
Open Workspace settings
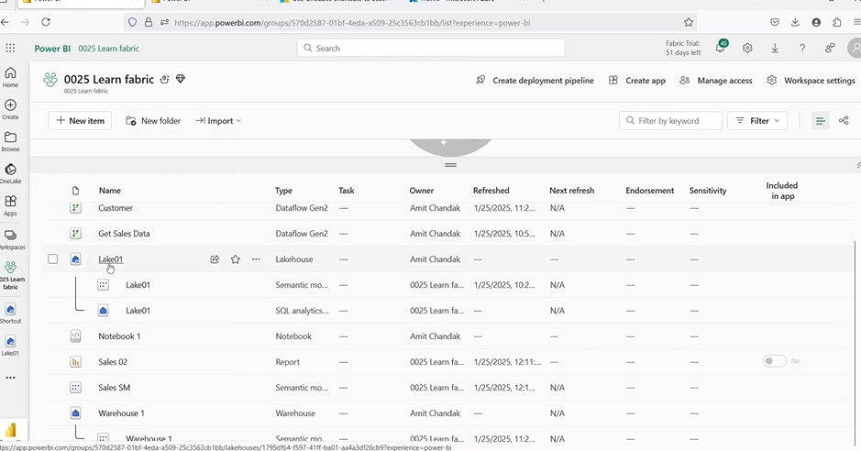[811, 80]
